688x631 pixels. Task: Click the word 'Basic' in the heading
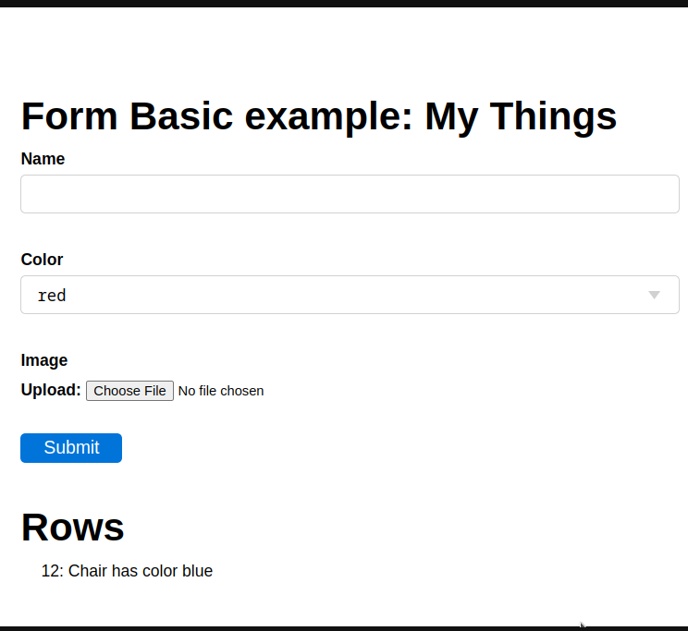pyautogui.click(x=179, y=116)
